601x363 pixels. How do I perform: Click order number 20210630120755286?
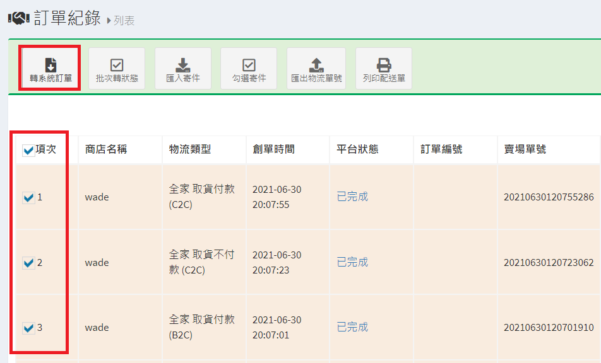pos(548,197)
